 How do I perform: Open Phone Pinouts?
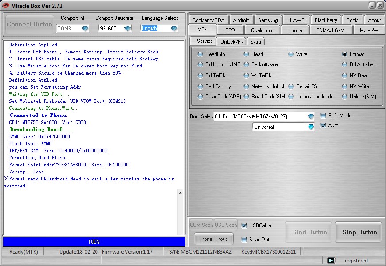214,239
